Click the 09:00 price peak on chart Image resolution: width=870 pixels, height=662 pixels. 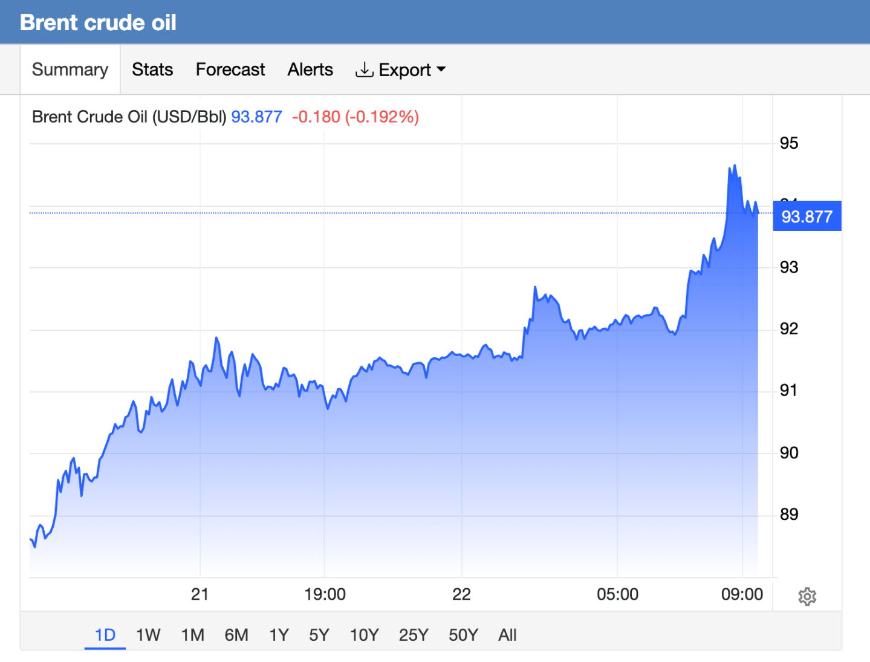(x=734, y=166)
